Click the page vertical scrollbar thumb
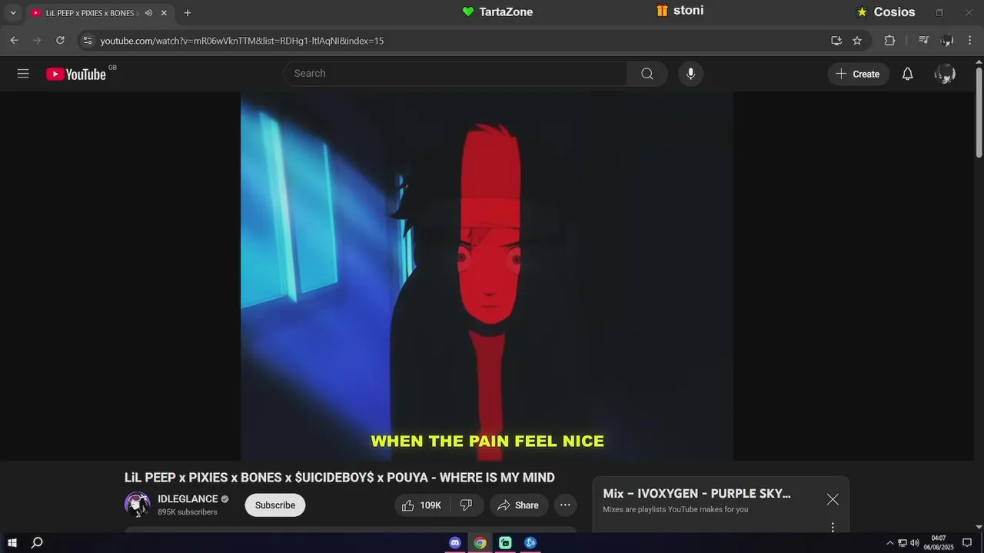 click(979, 113)
